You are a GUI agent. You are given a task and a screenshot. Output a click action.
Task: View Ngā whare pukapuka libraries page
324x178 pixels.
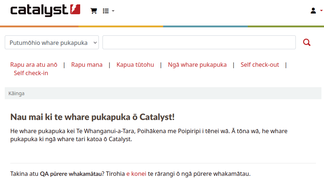tap(197, 65)
